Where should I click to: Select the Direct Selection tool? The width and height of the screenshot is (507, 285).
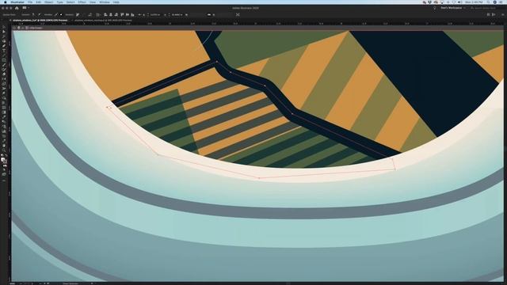[4, 32]
